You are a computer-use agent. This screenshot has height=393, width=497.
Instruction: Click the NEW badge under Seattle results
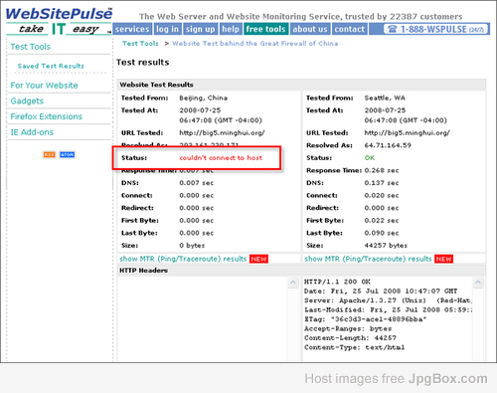(443, 259)
